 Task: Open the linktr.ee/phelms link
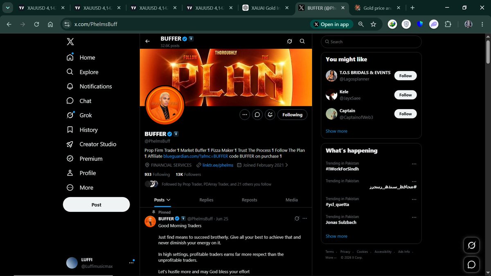(x=218, y=165)
